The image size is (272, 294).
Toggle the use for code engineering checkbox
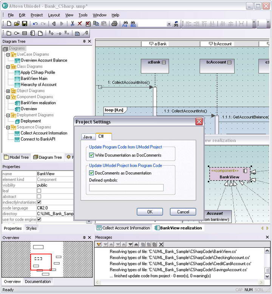point(39,219)
